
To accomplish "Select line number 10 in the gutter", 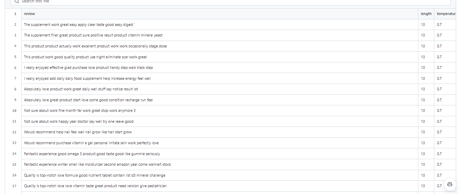I will pyautogui.click(x=14, y=110).
